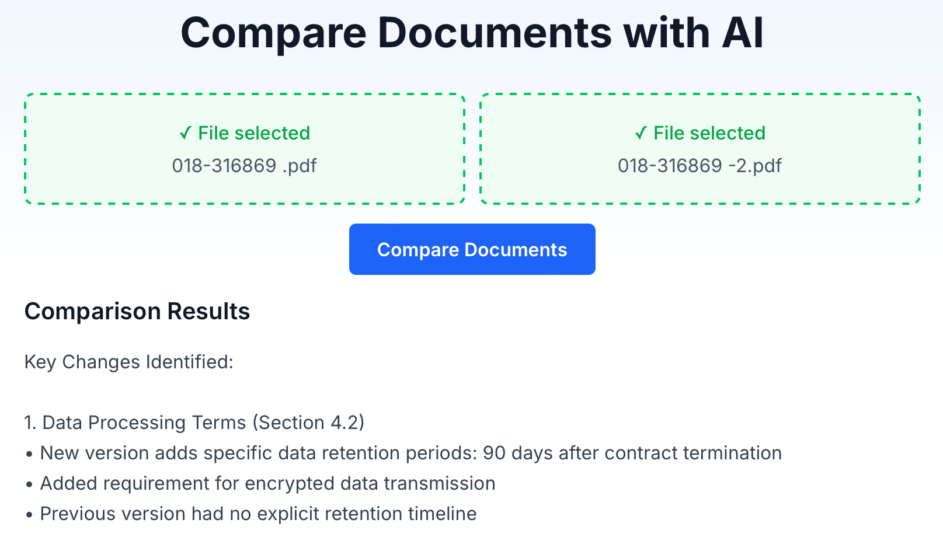
Task: Click the '90 days after contract termination' text
Action: click(632, 453)
